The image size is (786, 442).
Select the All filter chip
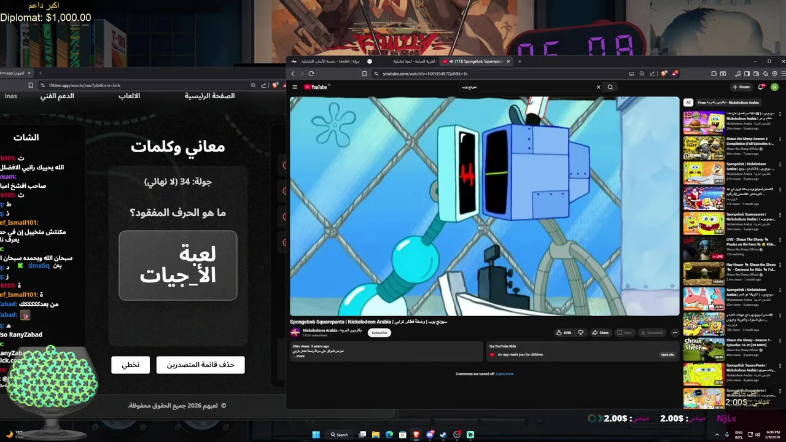click(688, 103)
